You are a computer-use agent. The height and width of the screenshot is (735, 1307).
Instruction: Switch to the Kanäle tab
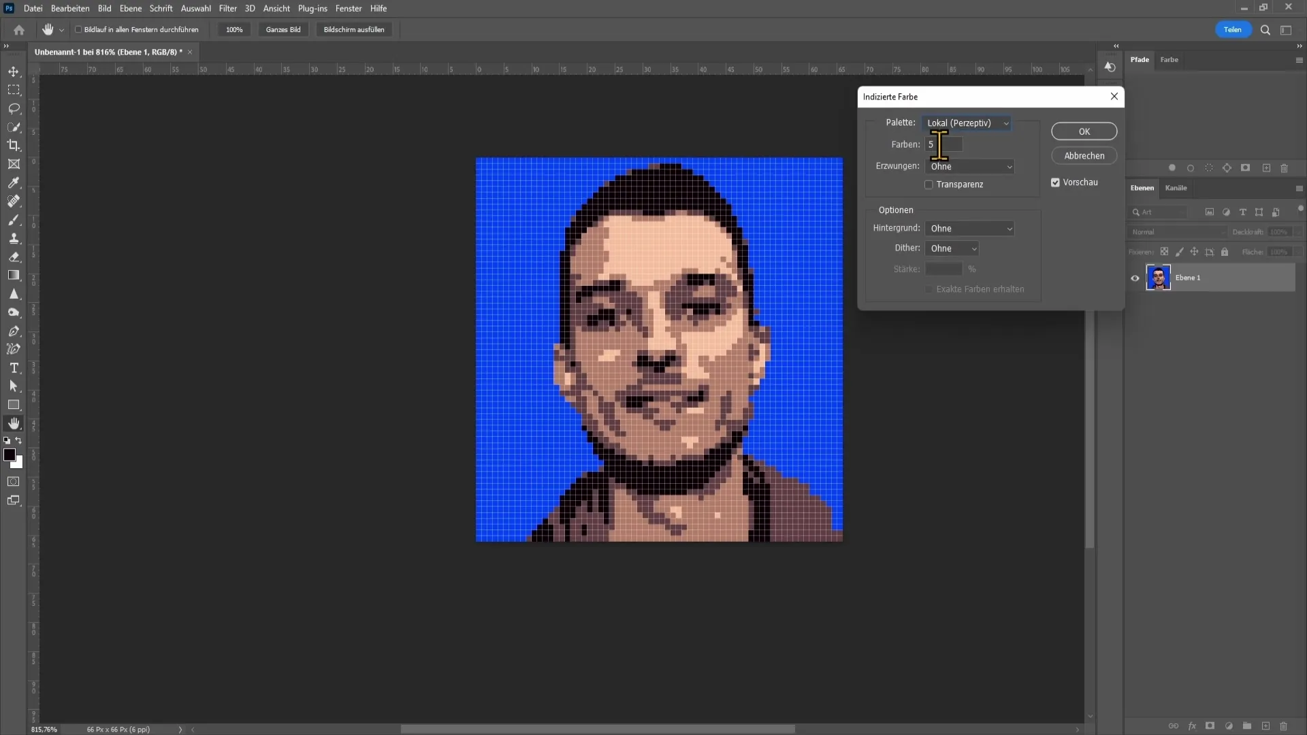point(1176,188)
